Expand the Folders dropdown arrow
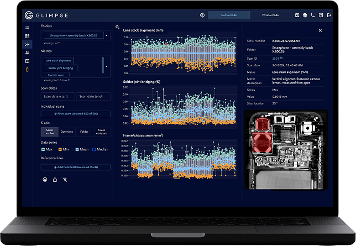Viewport: 356px width, 246px height. tap(107, 35)
